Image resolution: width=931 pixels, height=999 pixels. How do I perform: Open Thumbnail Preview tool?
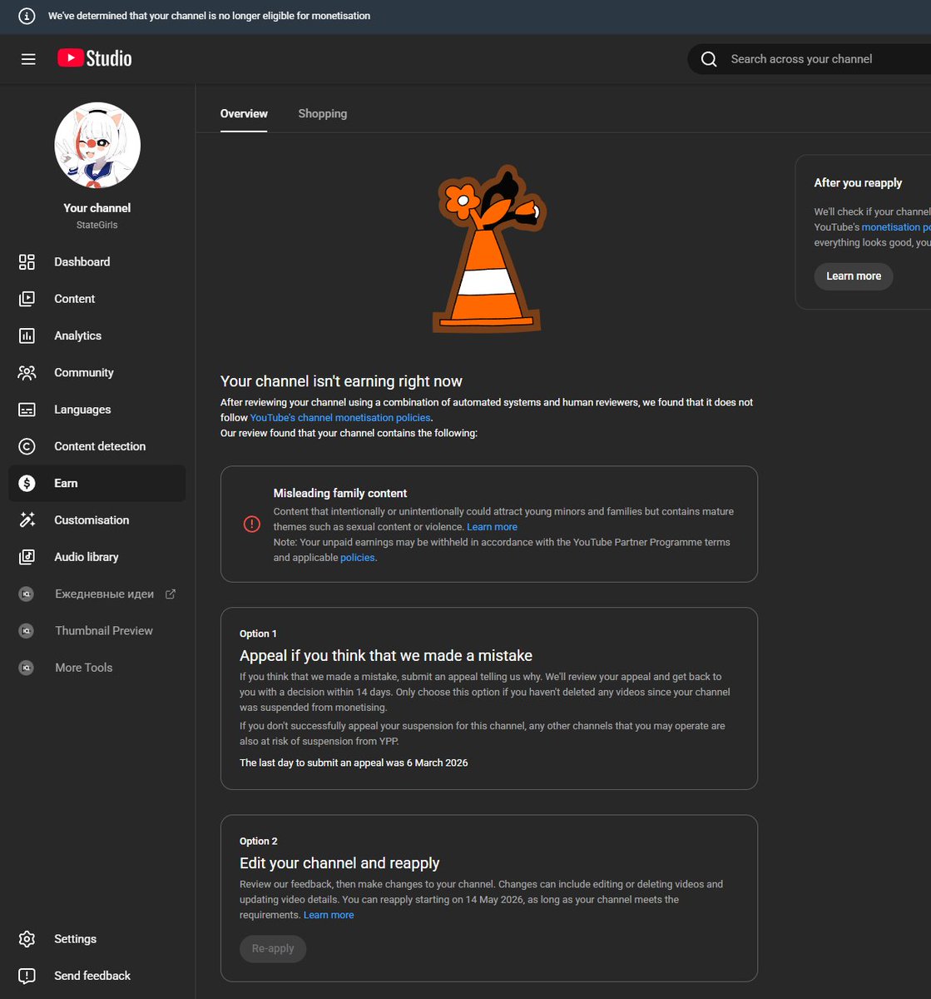pyautogui.click(x=97, y=631)
